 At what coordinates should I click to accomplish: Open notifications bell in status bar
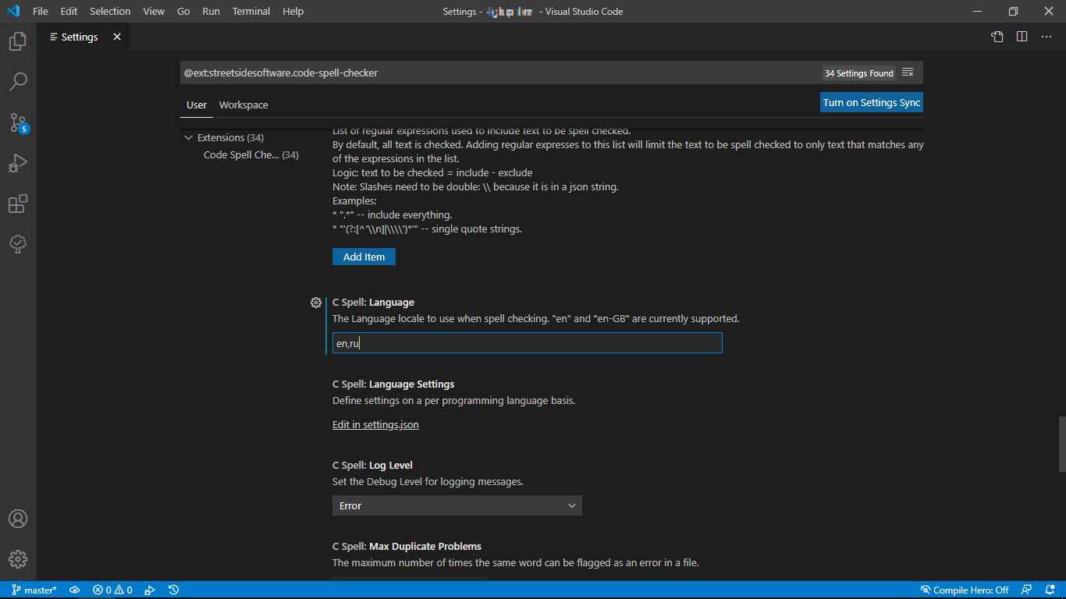[1050, 590]
